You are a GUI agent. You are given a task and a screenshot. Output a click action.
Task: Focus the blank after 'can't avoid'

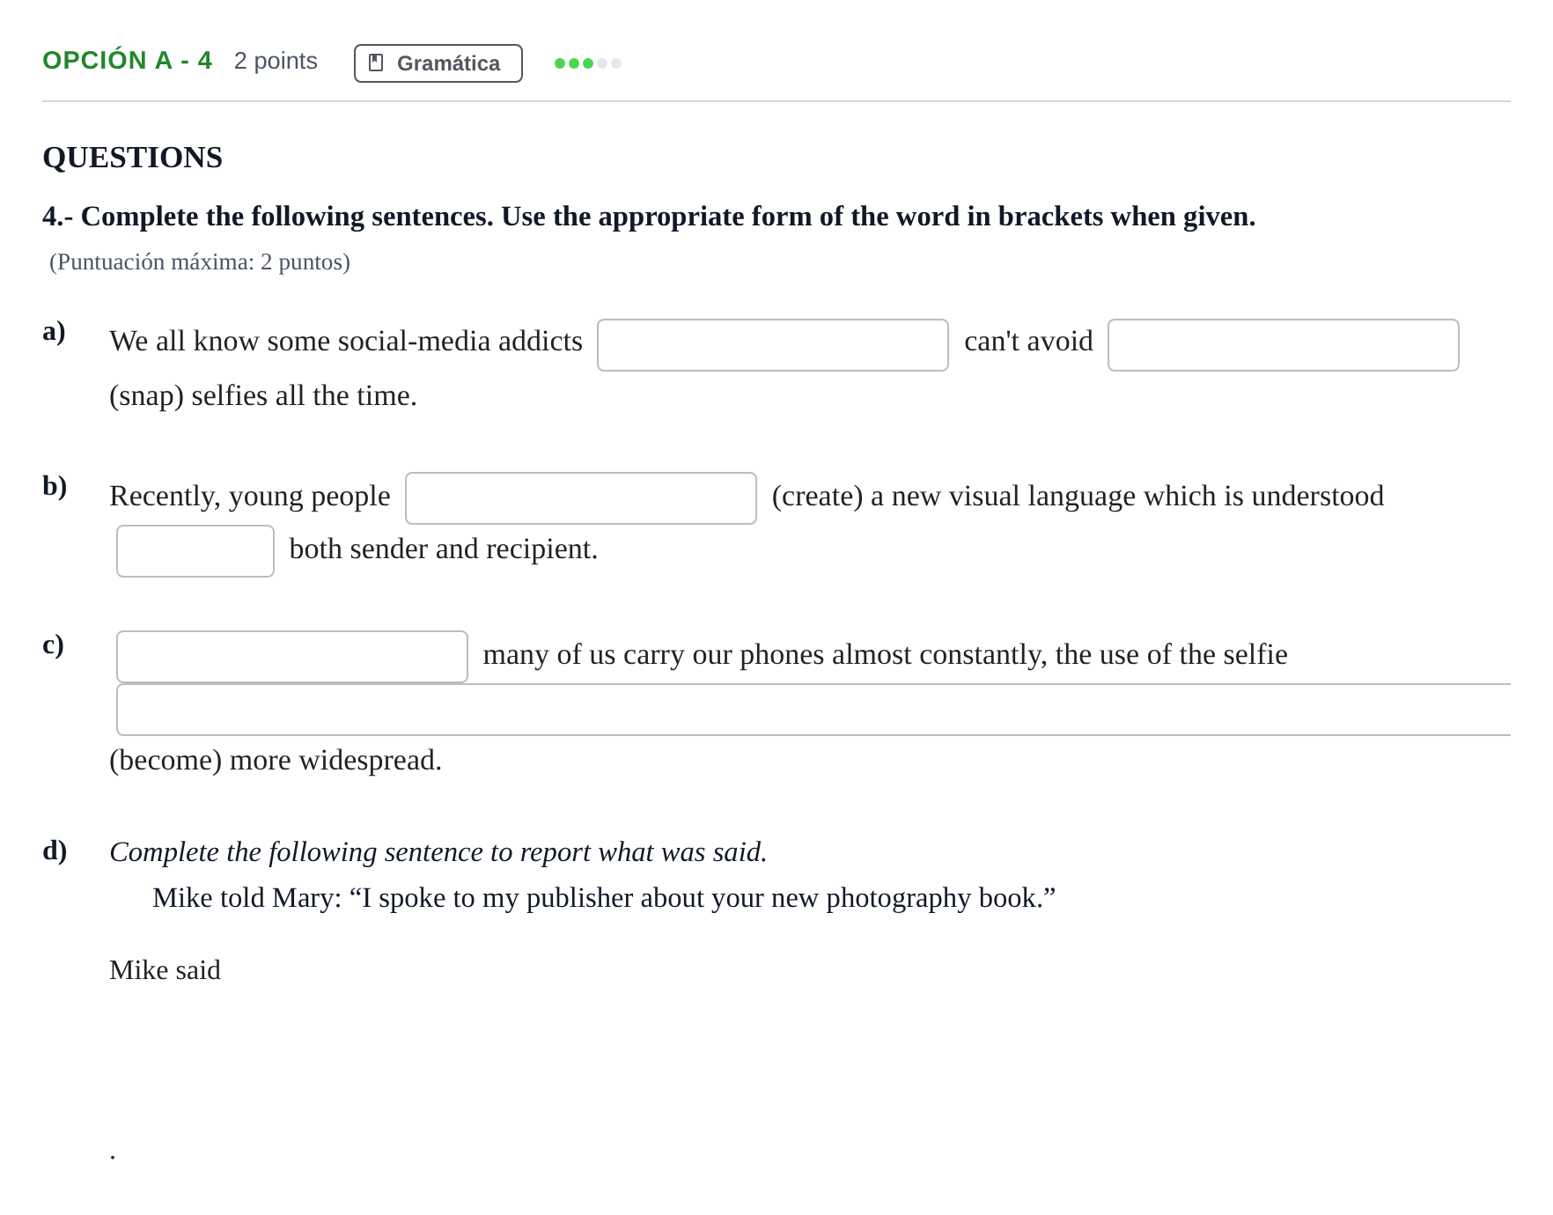pos(1284,345)
